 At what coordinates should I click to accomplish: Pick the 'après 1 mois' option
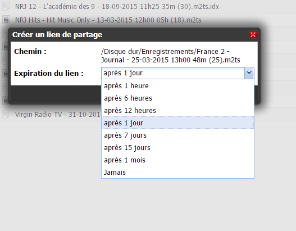click(x=177, y=160)
